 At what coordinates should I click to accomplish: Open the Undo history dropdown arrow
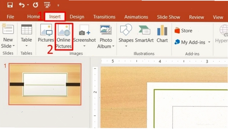click(x=28, y=5)
